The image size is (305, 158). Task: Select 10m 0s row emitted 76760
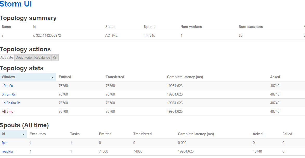(x=63, y=86)
